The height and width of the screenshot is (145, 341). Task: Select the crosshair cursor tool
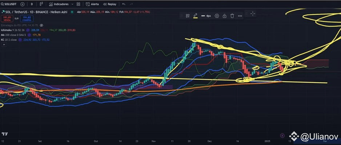coord(253,14)
